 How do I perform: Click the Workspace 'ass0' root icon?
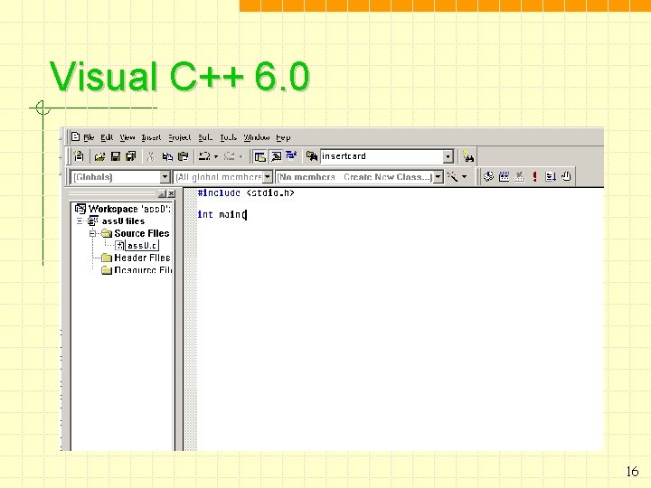(80, 209)
